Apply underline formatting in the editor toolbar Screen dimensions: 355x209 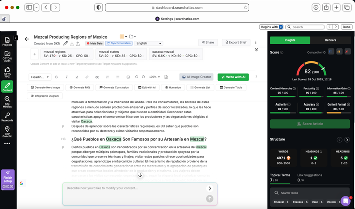pos(77,77)
